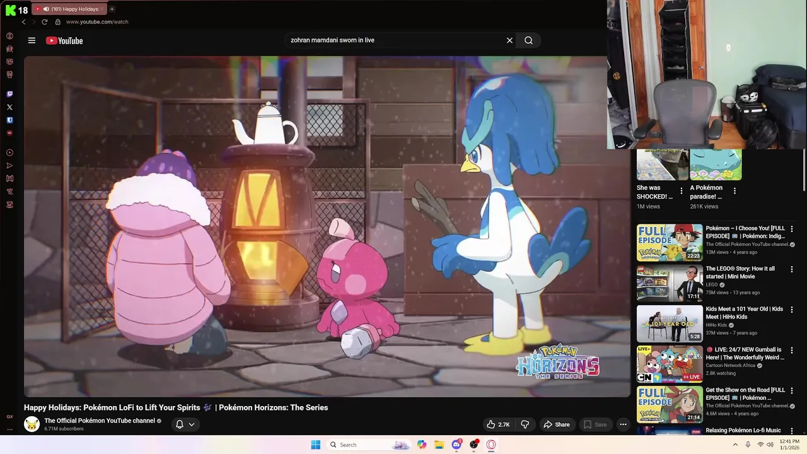Image resolution: width=807 pixels, height=454 pixels.
Task: Open more actions ellipsis next to Save
Action: [x=623, y=424]
